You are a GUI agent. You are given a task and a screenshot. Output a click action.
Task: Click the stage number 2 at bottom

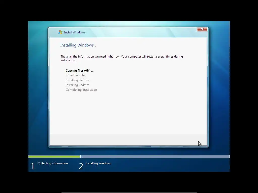point(81,166)
